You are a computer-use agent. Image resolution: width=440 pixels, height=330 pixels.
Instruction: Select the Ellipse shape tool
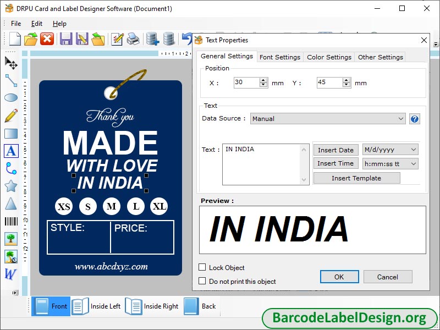pyautogui.click(x=11, y=98)
